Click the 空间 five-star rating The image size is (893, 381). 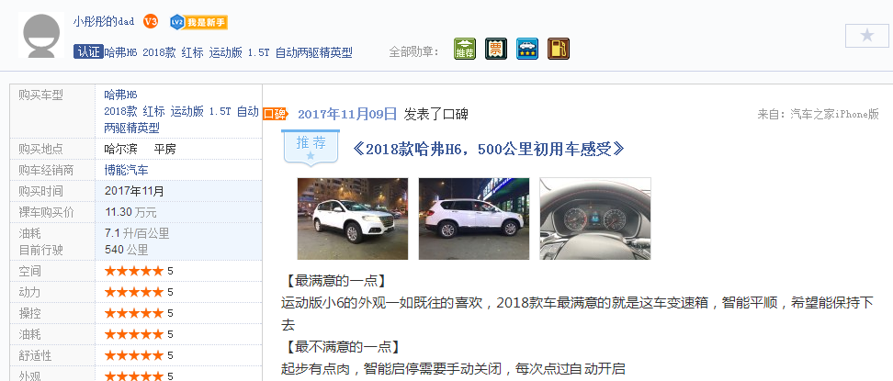coord(139,271)
